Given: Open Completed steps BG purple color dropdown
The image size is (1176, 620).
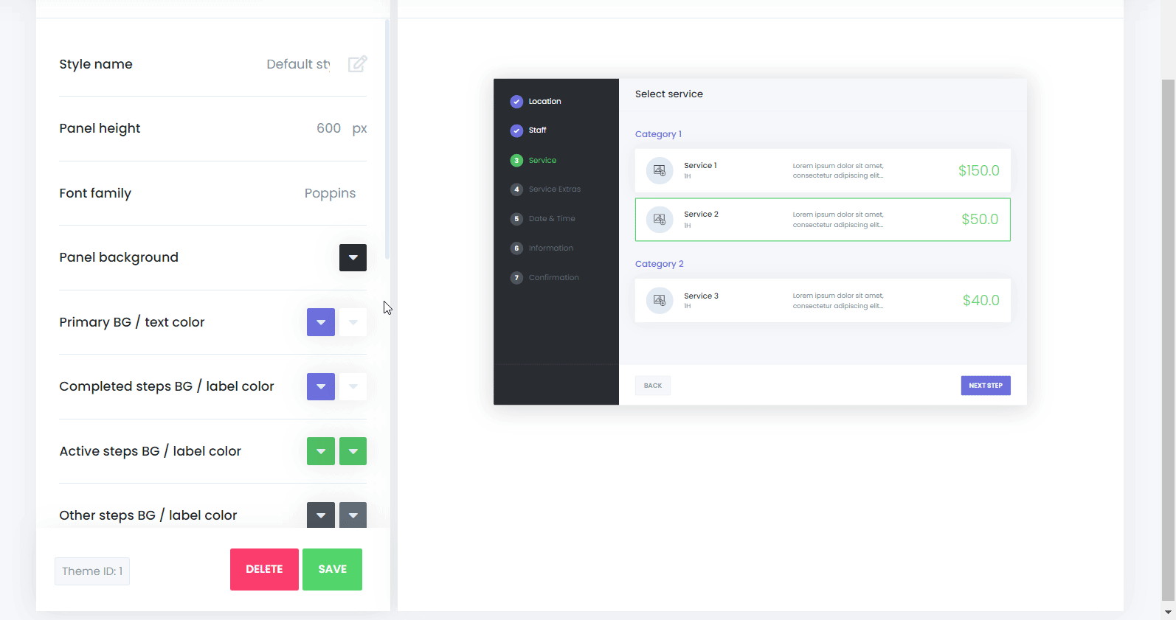Looking at the screenshot, I should coord(321,386).
